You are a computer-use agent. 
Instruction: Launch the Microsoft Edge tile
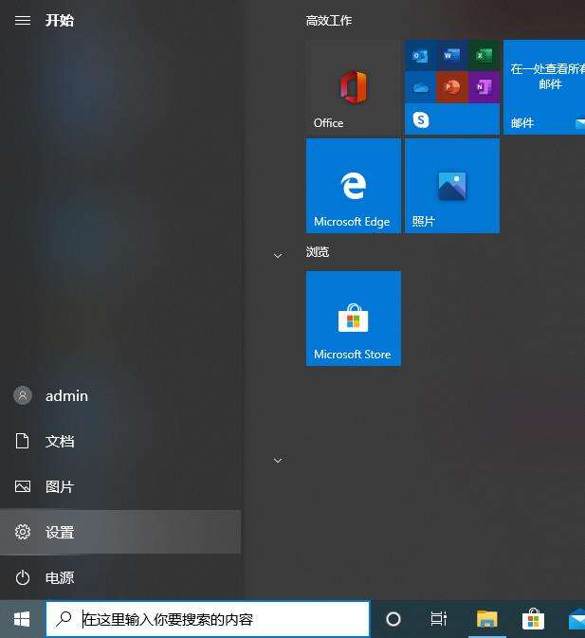click(353, 186)
